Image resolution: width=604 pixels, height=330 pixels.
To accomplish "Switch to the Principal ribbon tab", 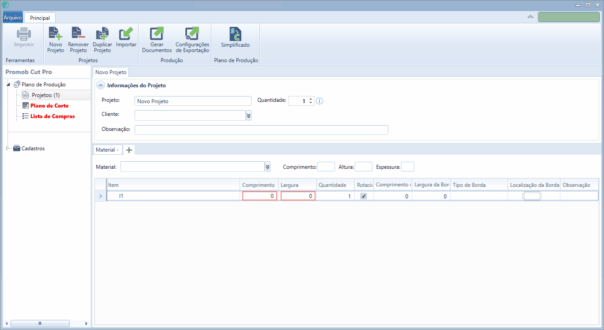I will [40, 18].
